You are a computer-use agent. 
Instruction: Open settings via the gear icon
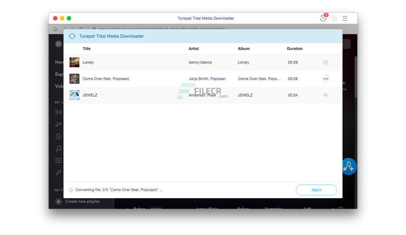tap(334, 18)
